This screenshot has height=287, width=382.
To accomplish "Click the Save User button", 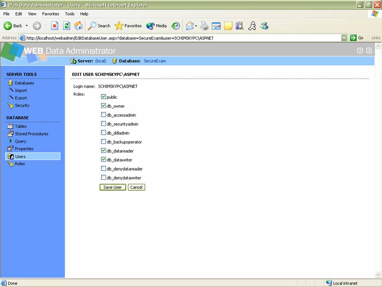I will 113,187.
